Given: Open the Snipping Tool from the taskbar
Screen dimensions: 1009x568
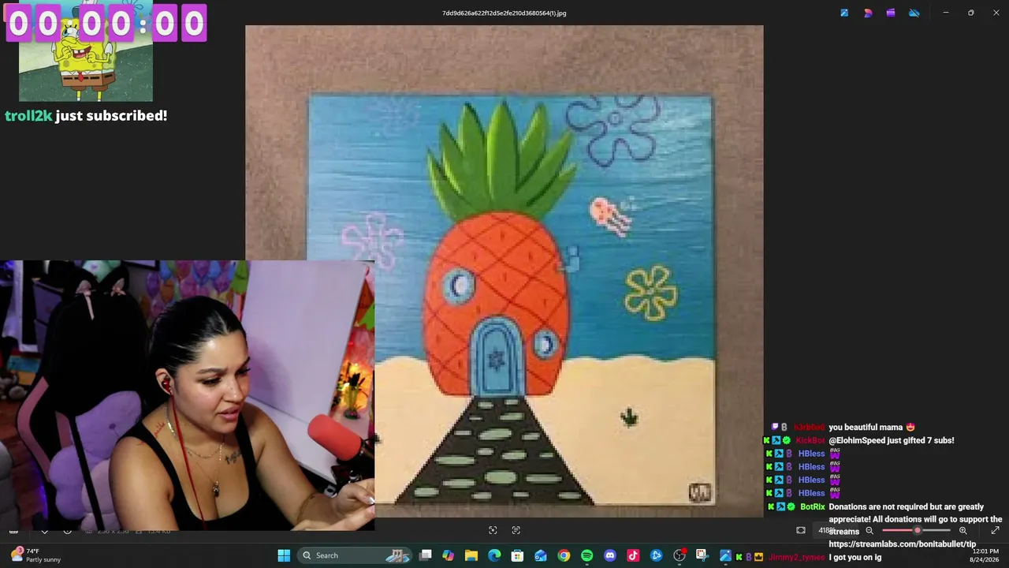Looking at the screenshot, I should (x=702, y=555).
